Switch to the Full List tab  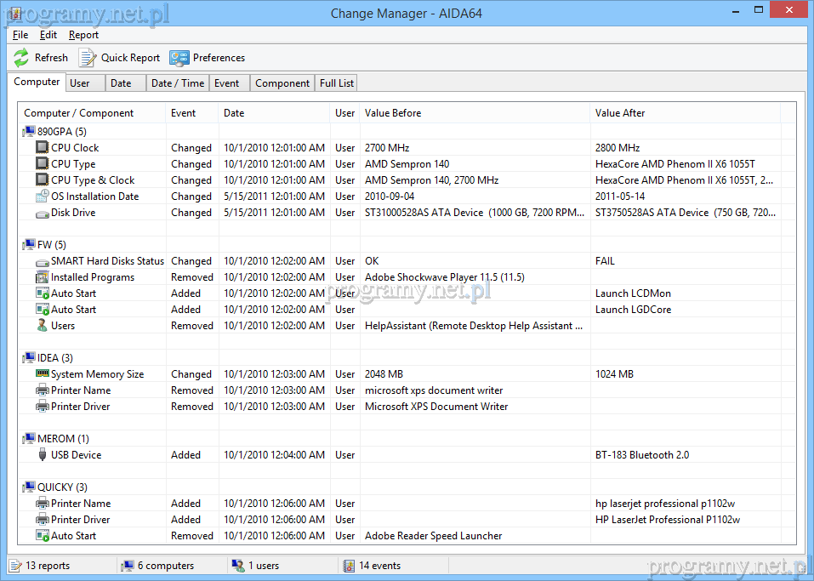(x=337, y=83)
